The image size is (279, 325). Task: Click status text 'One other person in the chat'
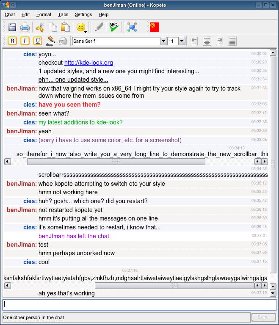33,317
